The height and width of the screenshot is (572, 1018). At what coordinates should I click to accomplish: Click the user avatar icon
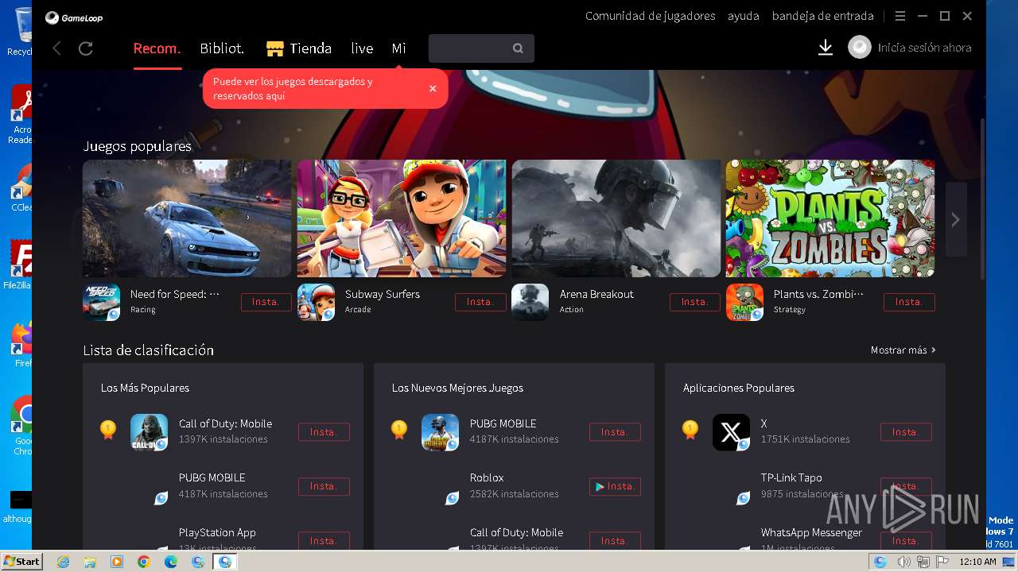(x=860, y=48)
